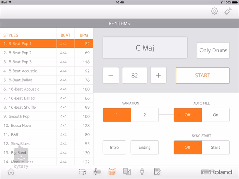This screenshot has width=239, height=179.
Task: Click the Only Drums button
Action: [213, 51]
